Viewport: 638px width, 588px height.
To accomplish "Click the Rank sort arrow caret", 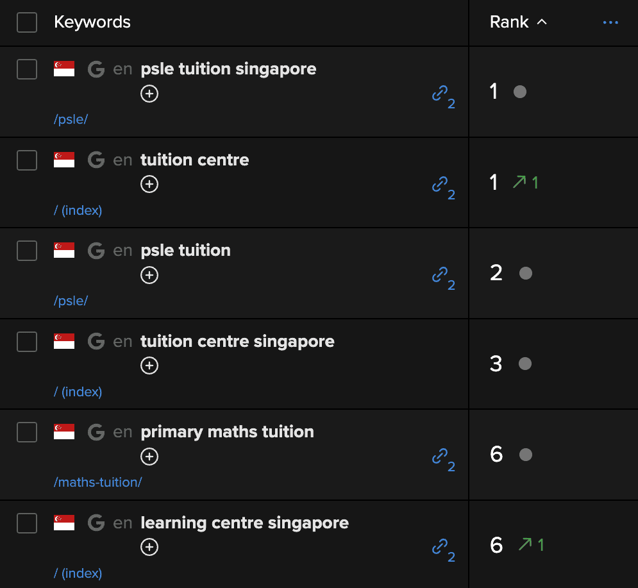I will pos(542,22).
